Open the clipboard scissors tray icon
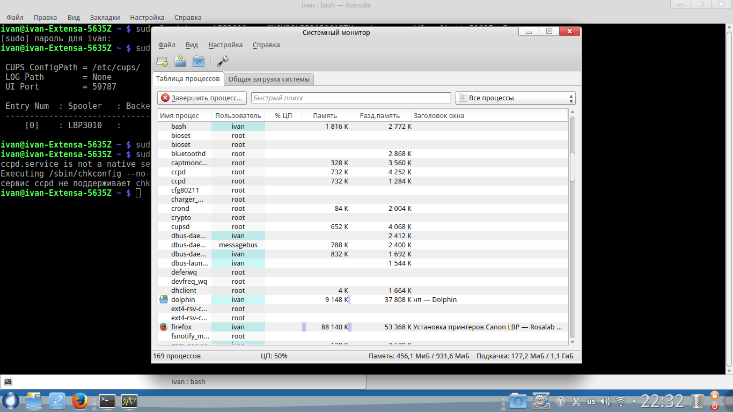 (576, 401)
